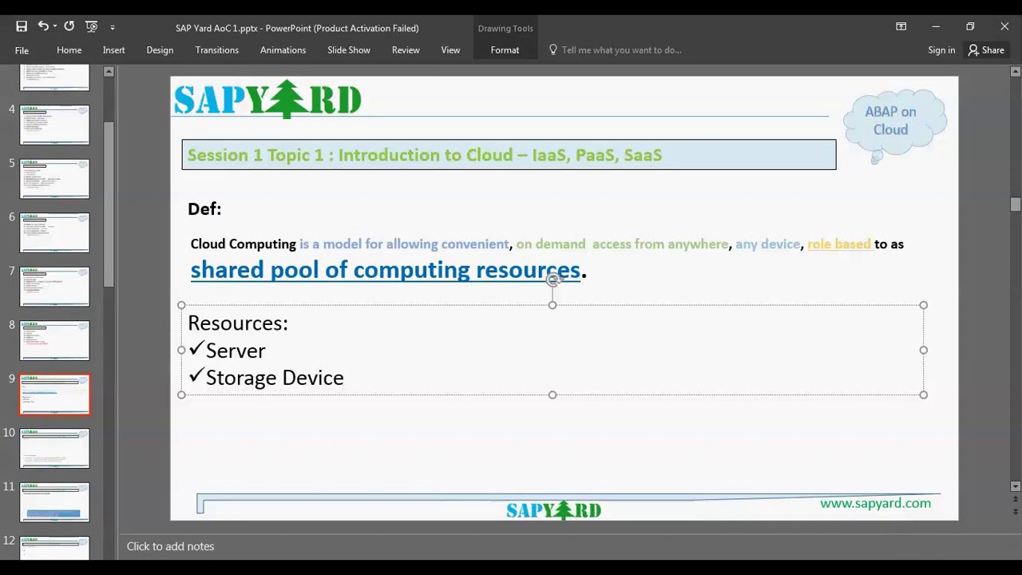Open the File menu
The width and height of the screenshot is (1022, 575).
click(x=22, y=50)
